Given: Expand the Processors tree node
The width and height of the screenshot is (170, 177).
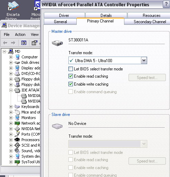Looking at the screenshot, I should tap(11, 140).
